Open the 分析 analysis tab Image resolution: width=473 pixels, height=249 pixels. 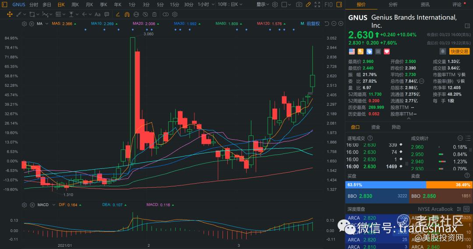pos(393,4)
